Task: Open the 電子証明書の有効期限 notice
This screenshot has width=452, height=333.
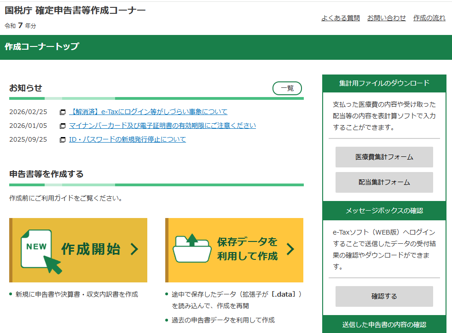Action: (163, 125)
